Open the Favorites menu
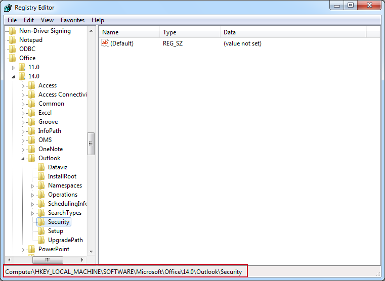The width and height of the screenshot is (385, 281). point(72,20)
